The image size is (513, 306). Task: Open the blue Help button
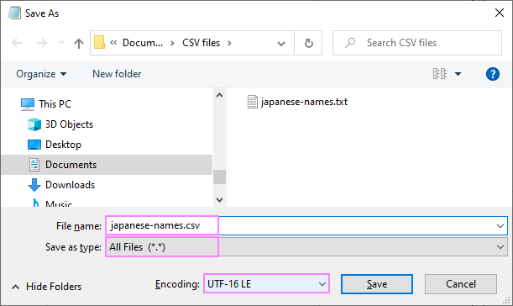[x=492, y=74]
